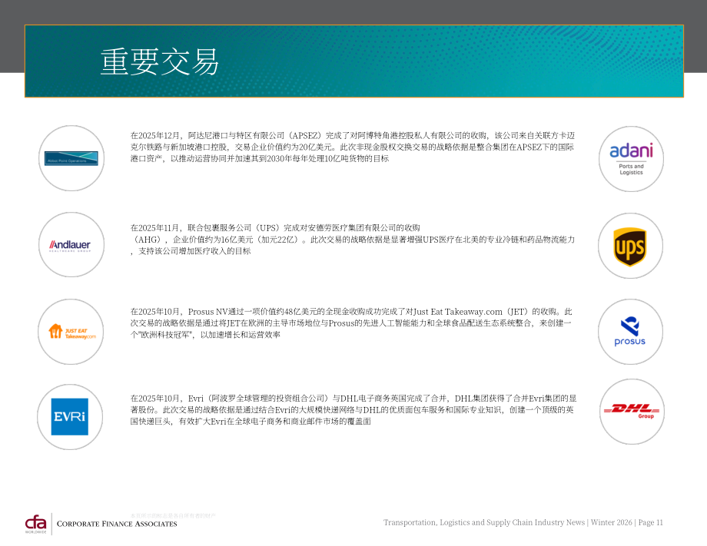Select the Just Eat Takeaway.com logo
This screenshot has width=707, height=546.
tap(71, 332)
